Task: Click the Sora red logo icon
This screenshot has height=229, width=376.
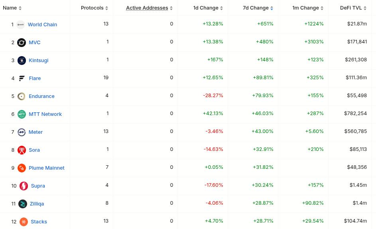Action: click(x=22, y=150)
